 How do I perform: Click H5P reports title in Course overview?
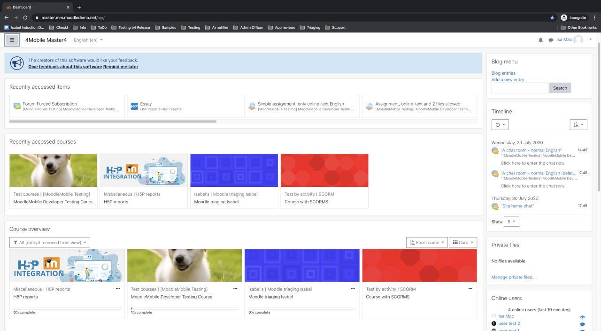coord(26,297)
